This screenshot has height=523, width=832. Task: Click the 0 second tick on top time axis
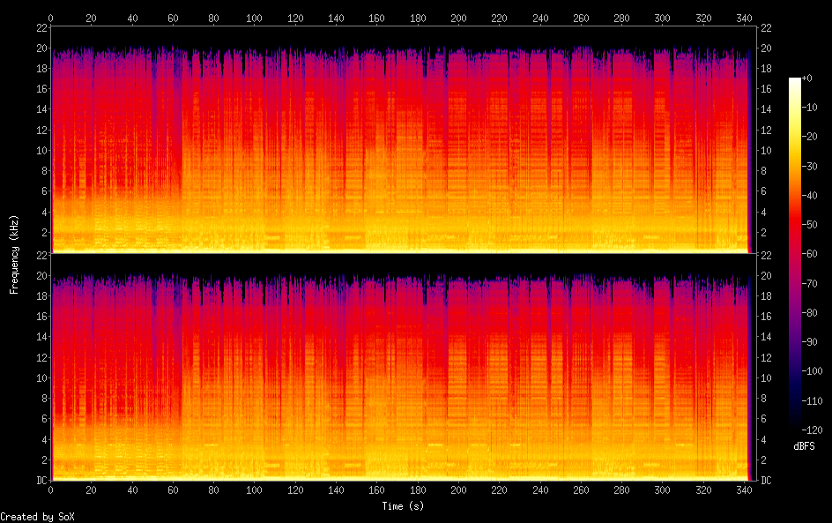[x=51, y=18]
